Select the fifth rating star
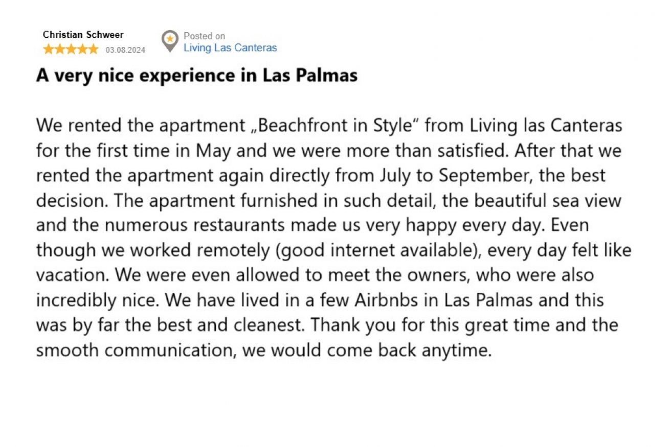This screenshot has width=670, height=447. (x=93, y=49)
